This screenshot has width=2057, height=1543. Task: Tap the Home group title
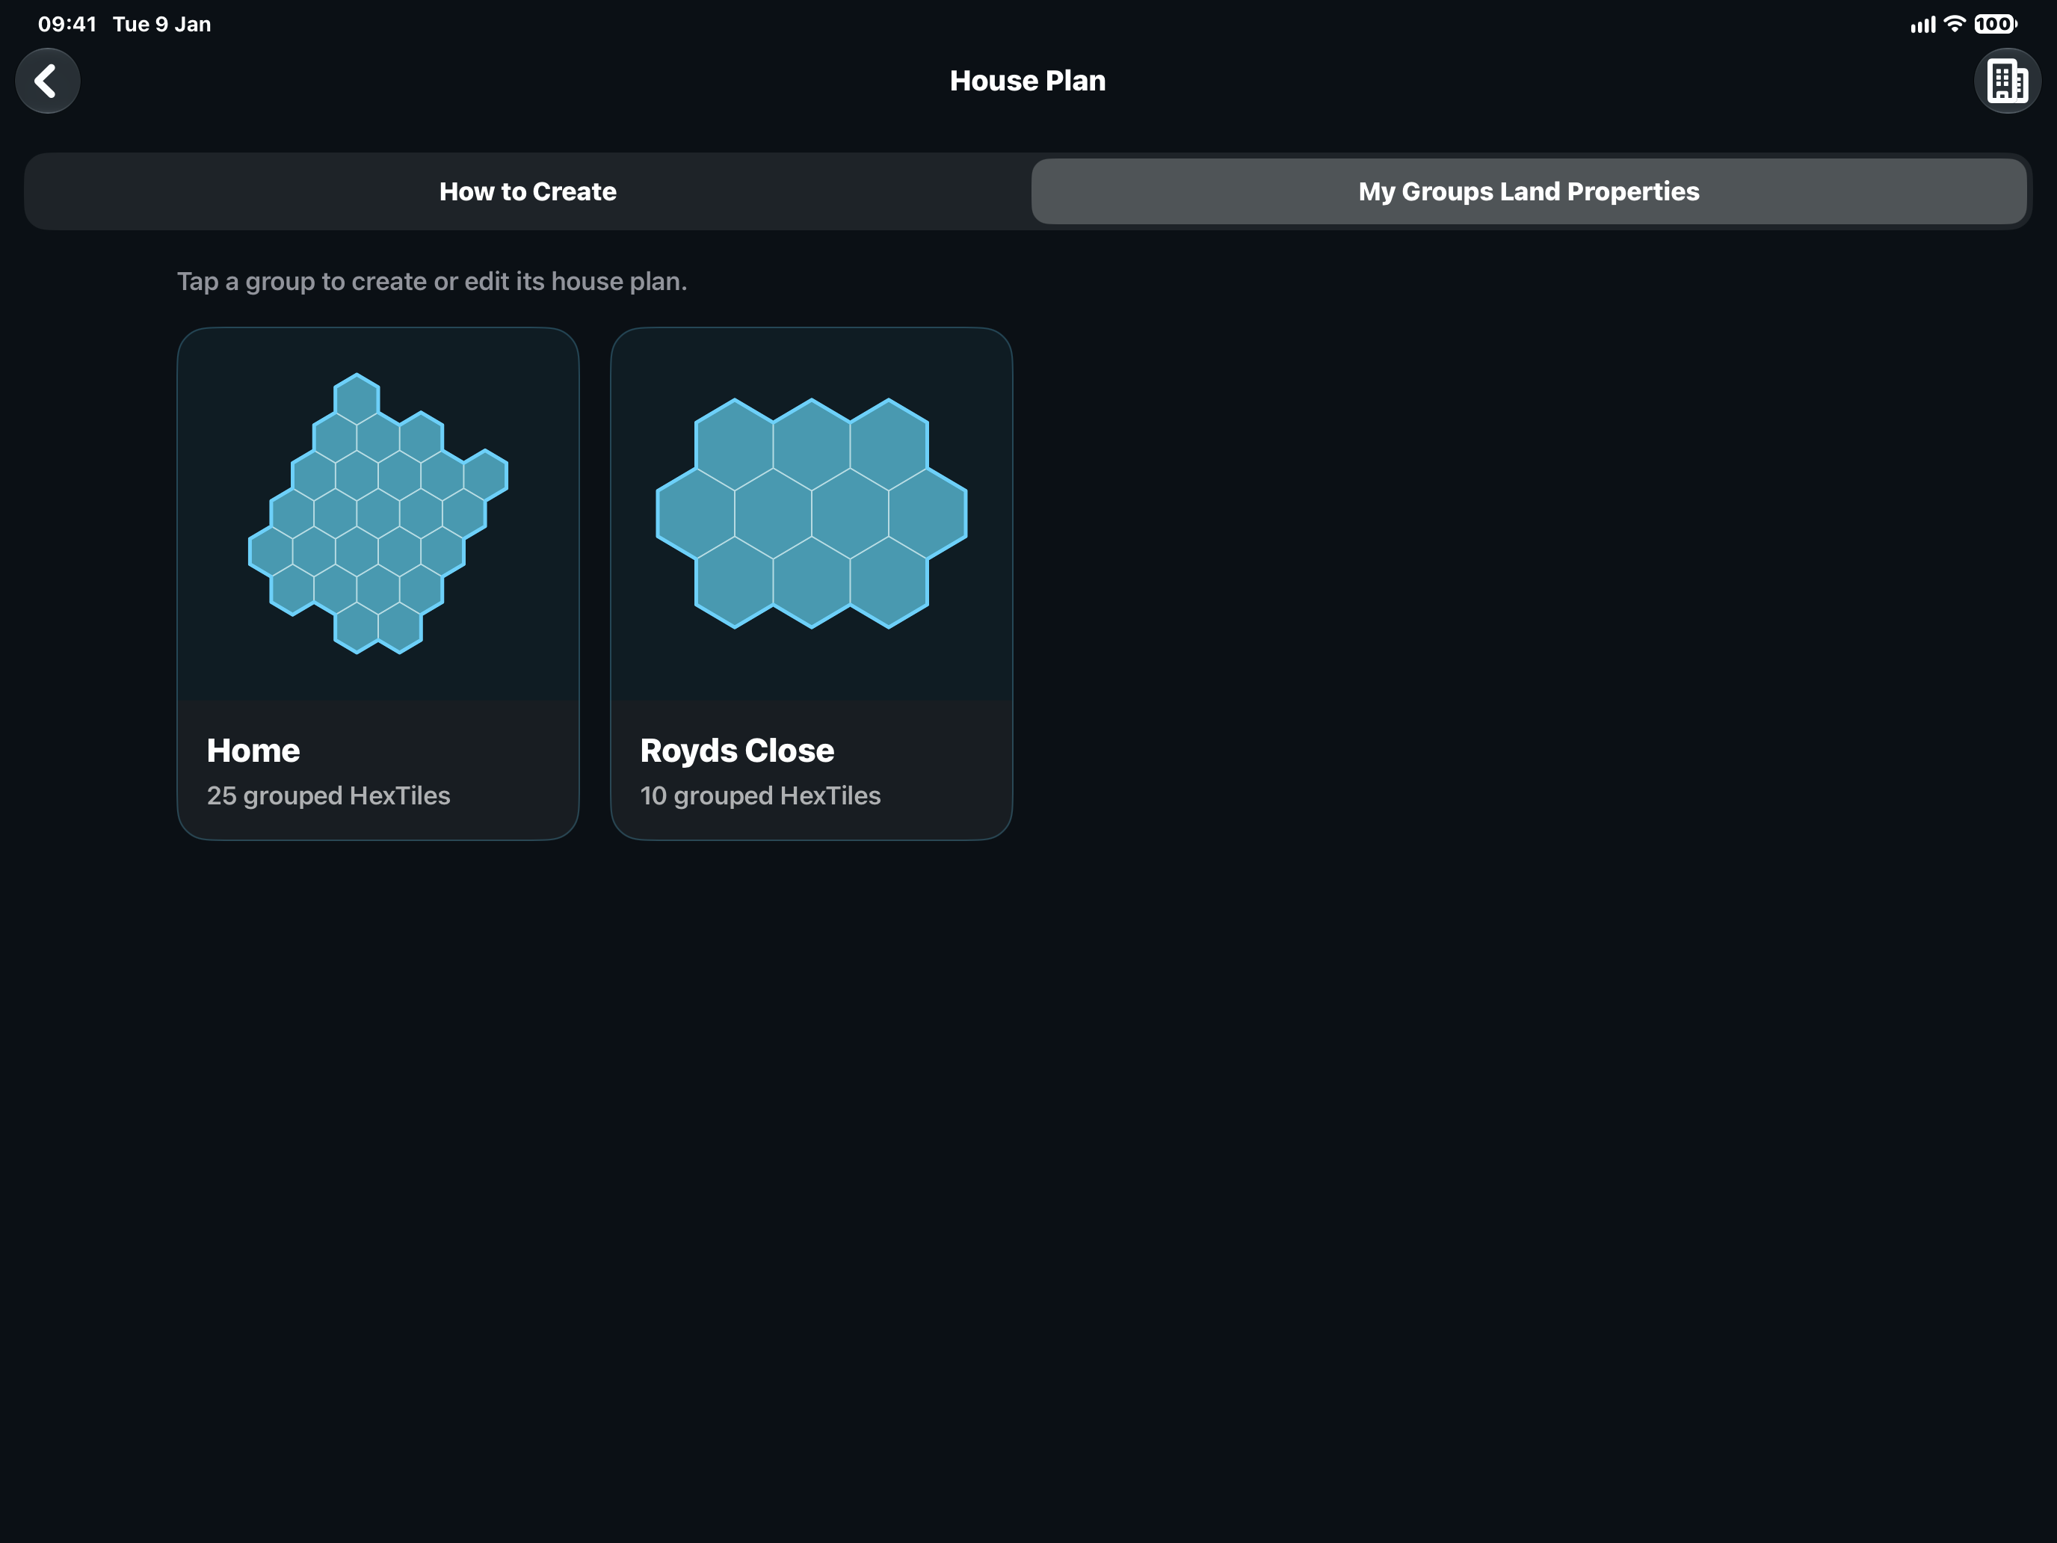253,751
